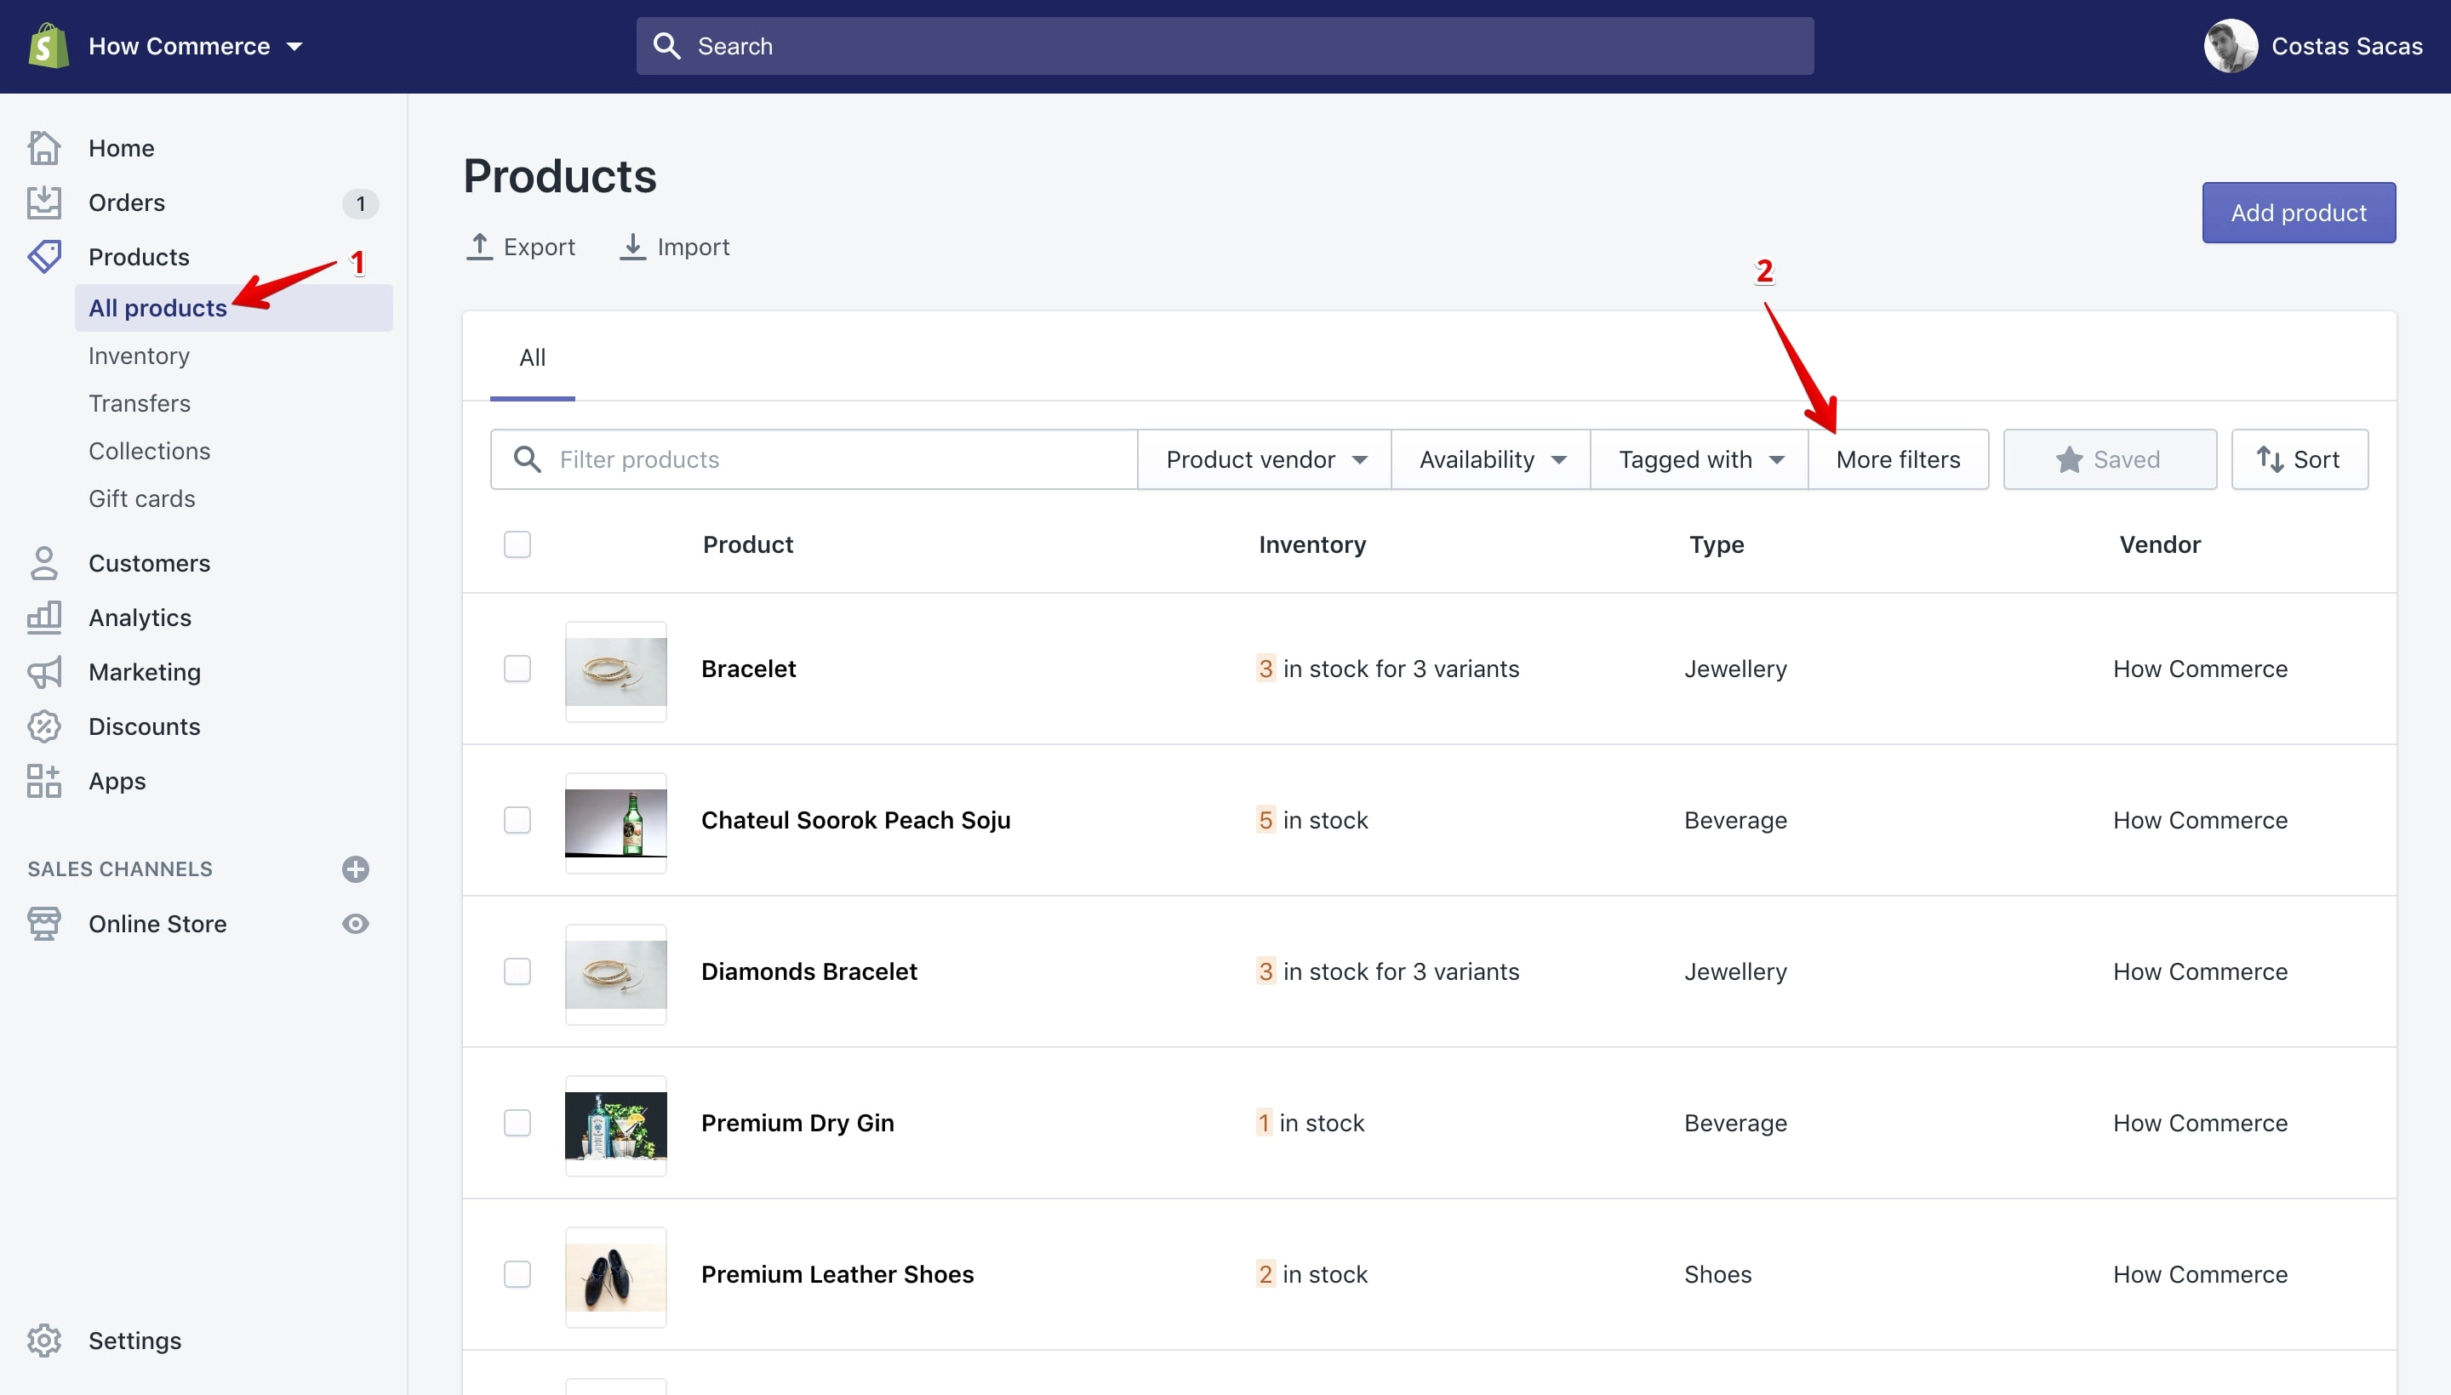Click the Import link

674,246
